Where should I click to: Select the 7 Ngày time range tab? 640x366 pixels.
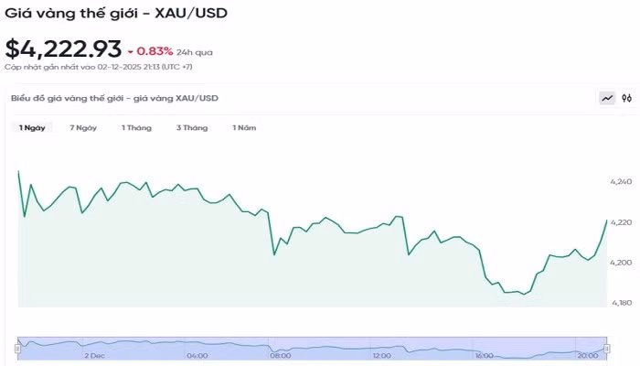tap(83, 128)
